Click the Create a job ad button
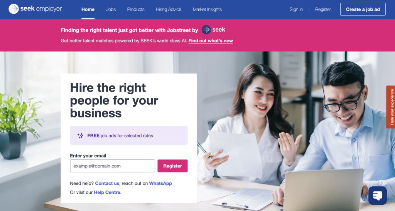The image size is (395, 211). tap(363, 9)
